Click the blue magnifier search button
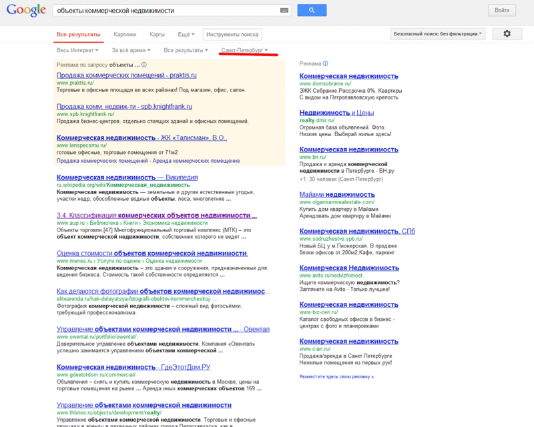 click(x=312, y=10)
